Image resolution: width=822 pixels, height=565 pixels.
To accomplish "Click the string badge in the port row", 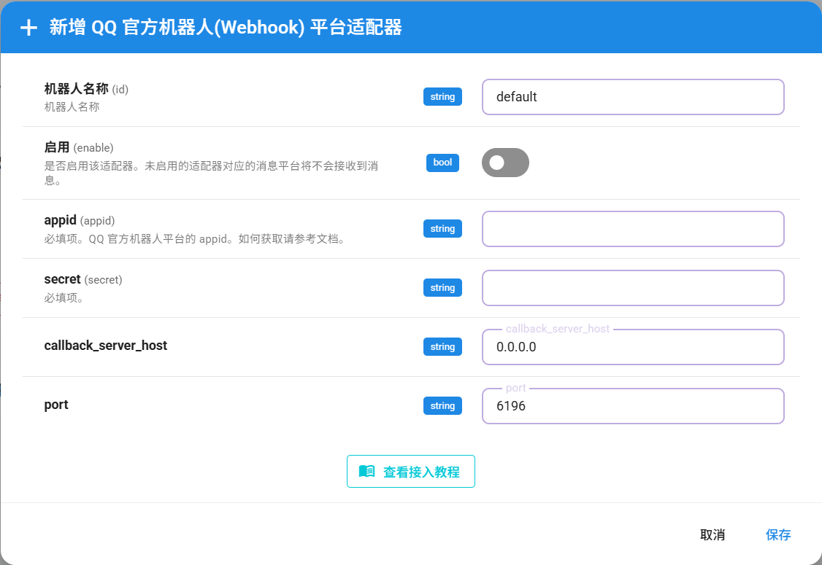I will pyautogui.click(x=442, y=406).
